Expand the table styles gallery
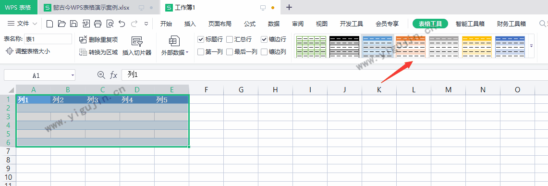 tap(531, 46)
